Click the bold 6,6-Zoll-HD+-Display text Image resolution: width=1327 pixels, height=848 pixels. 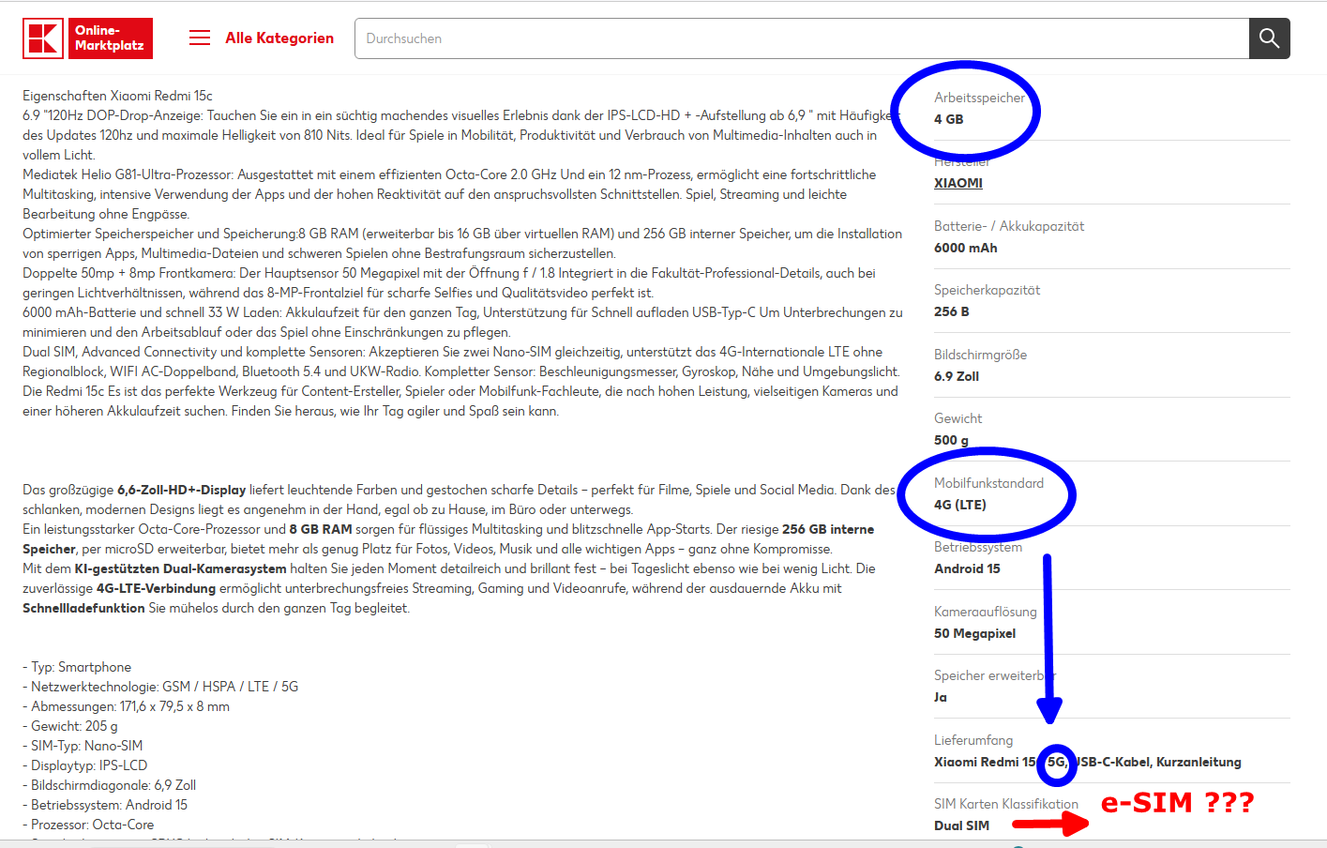click(x=181, y=490)
